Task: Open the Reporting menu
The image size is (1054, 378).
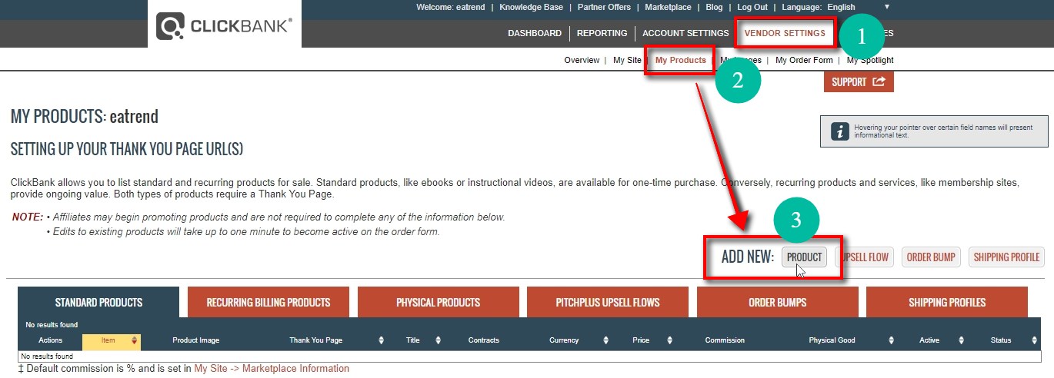Action: pyautogui.click(x=602, y=33)
